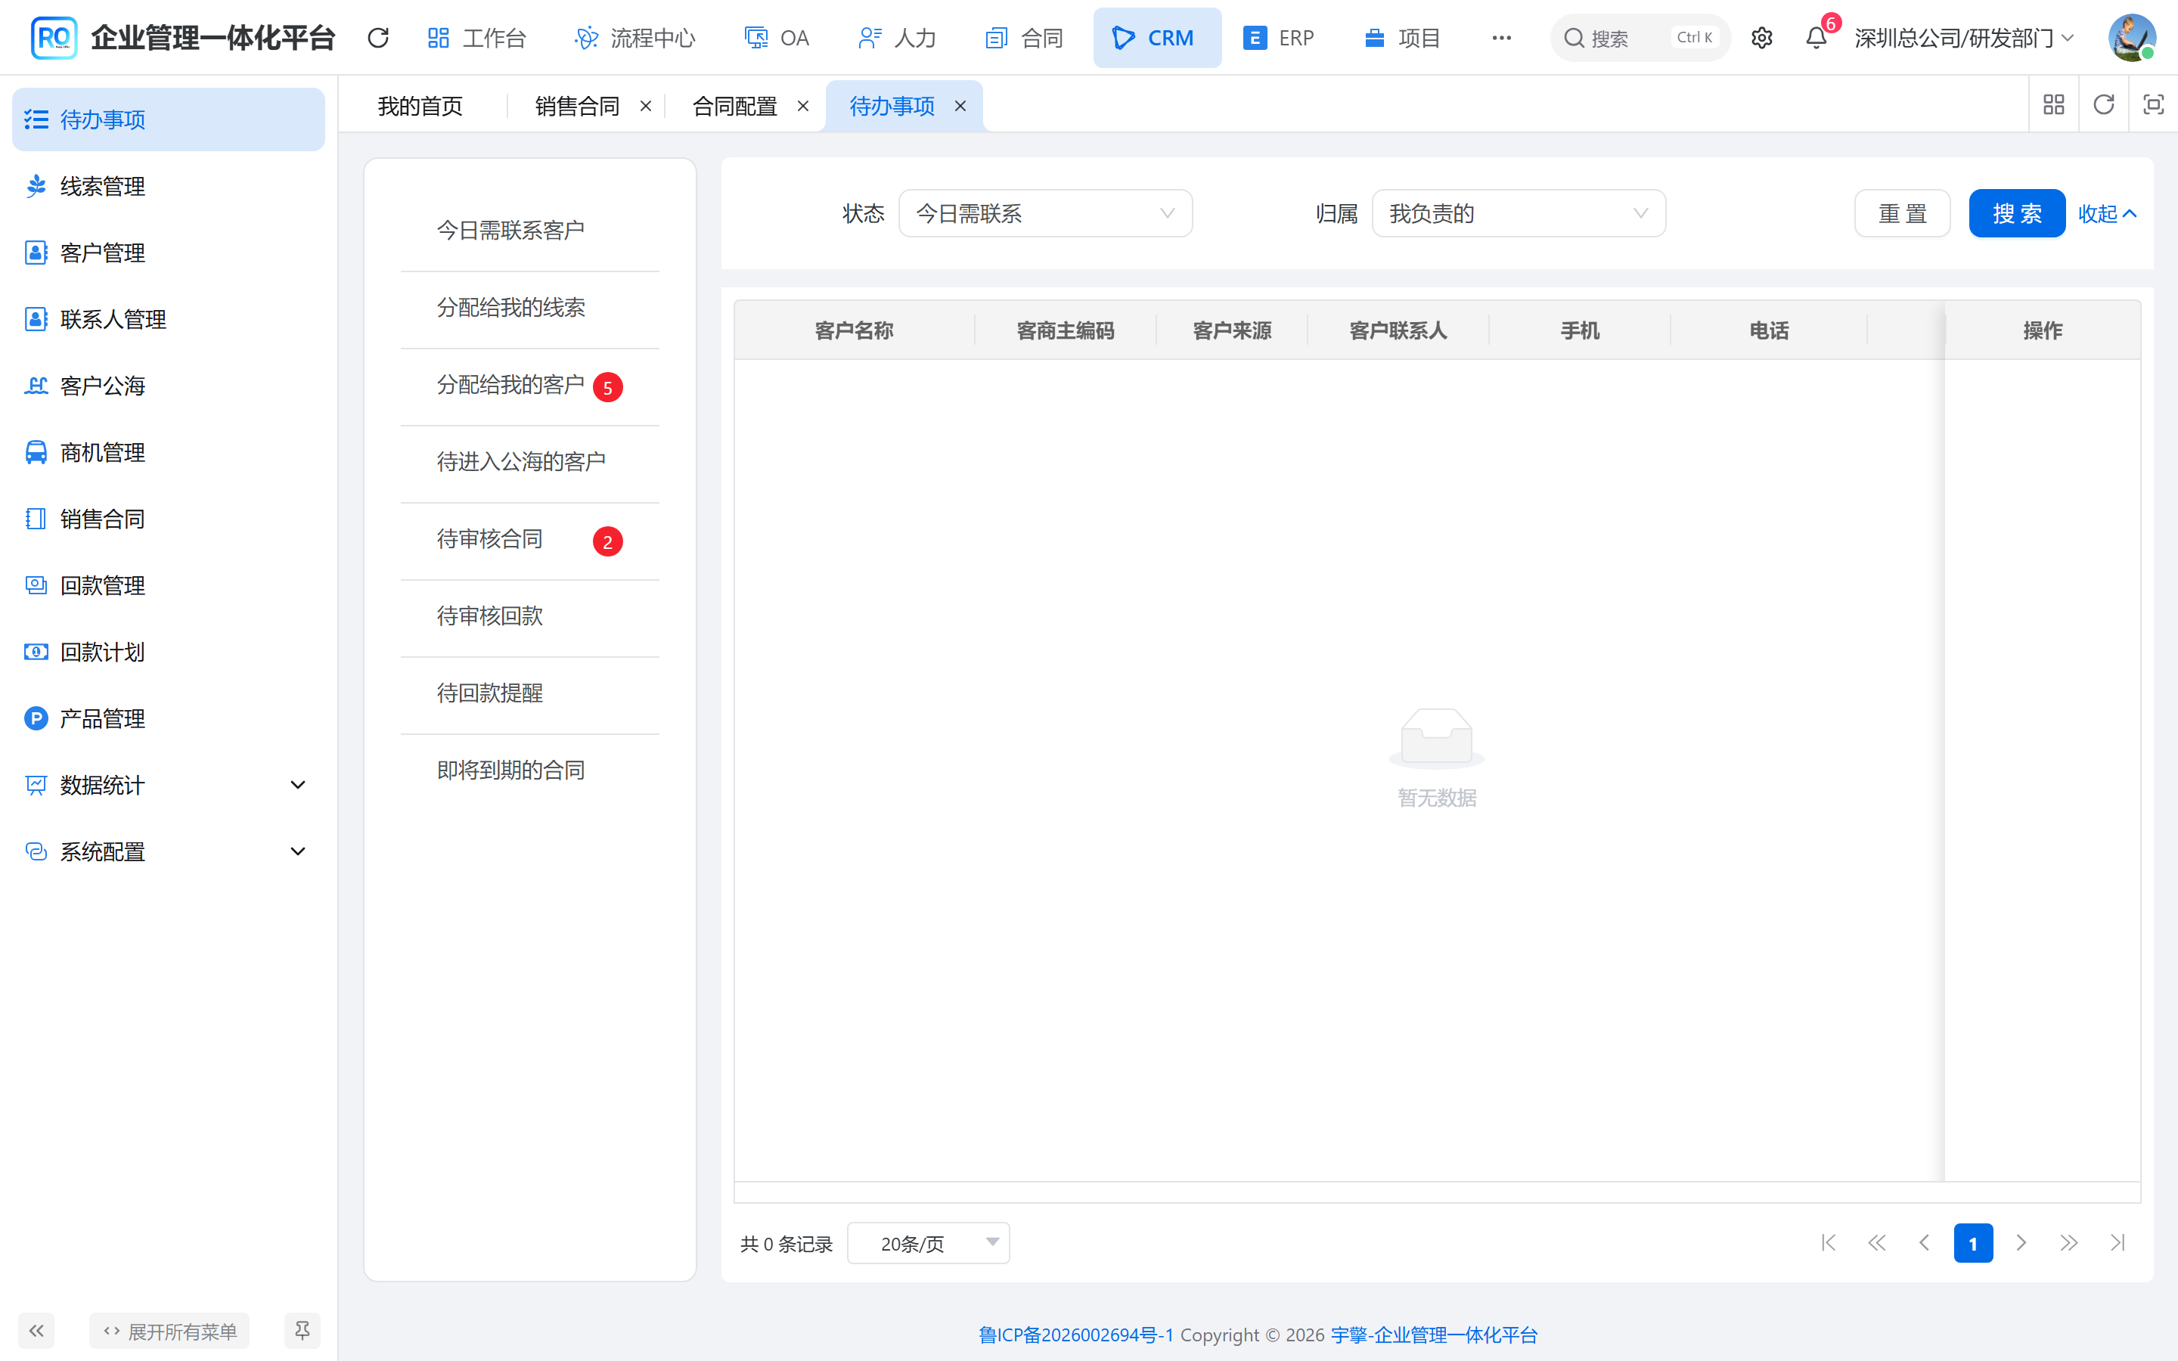Expand the 系统配置 sidebar menu

169,851
